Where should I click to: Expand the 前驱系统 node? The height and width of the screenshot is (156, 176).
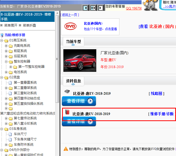click(x=6, y=51)
